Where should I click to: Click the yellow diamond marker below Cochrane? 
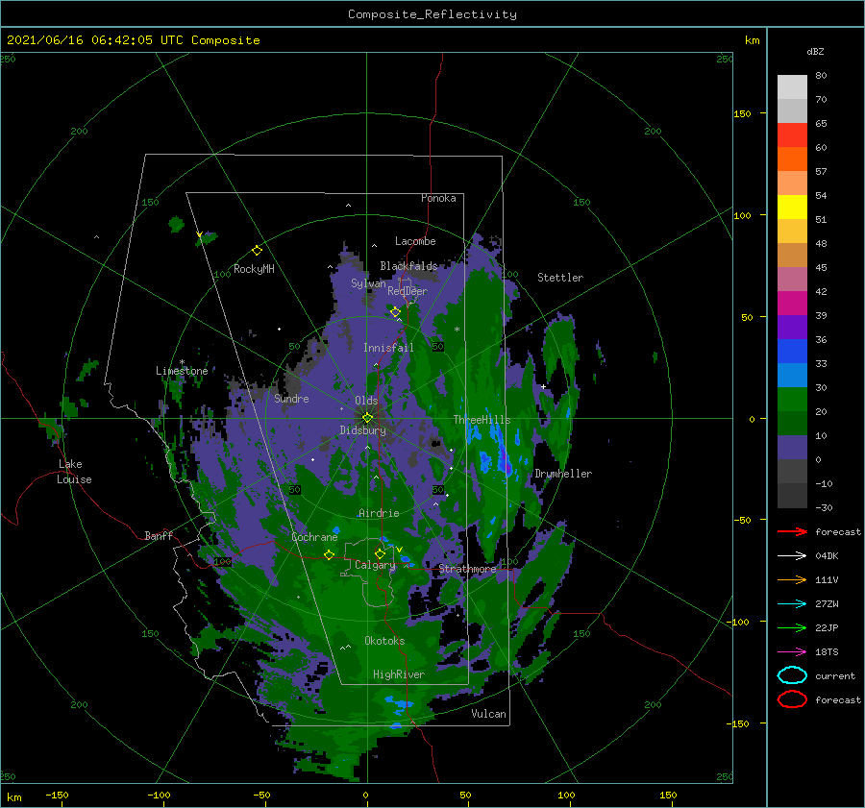click(329, 554)
